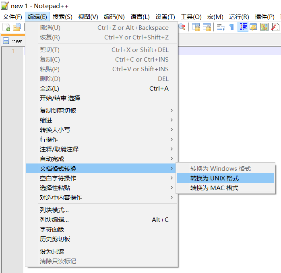Toggle the indent guide toolbar icon
The width and height of the screenshot is (281, 273).
pos(243,27)
